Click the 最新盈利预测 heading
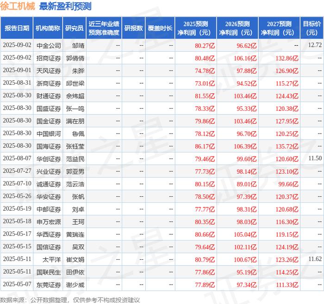The image size is (324, 304). pyautogui.click(x=65, y=6)
